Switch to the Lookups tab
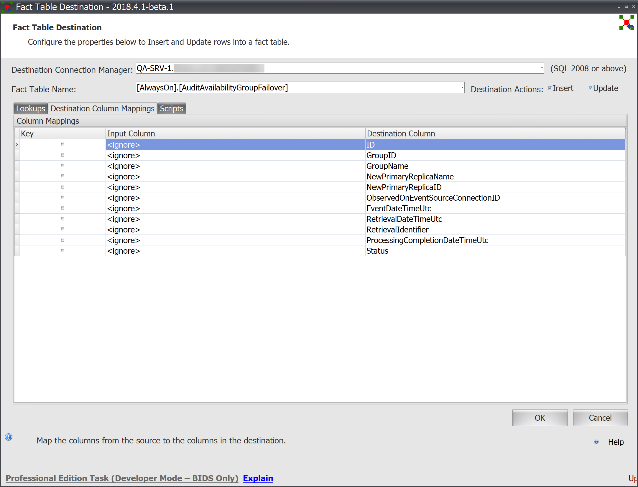This screenshot has height=487, width=638. pos(30,108)
